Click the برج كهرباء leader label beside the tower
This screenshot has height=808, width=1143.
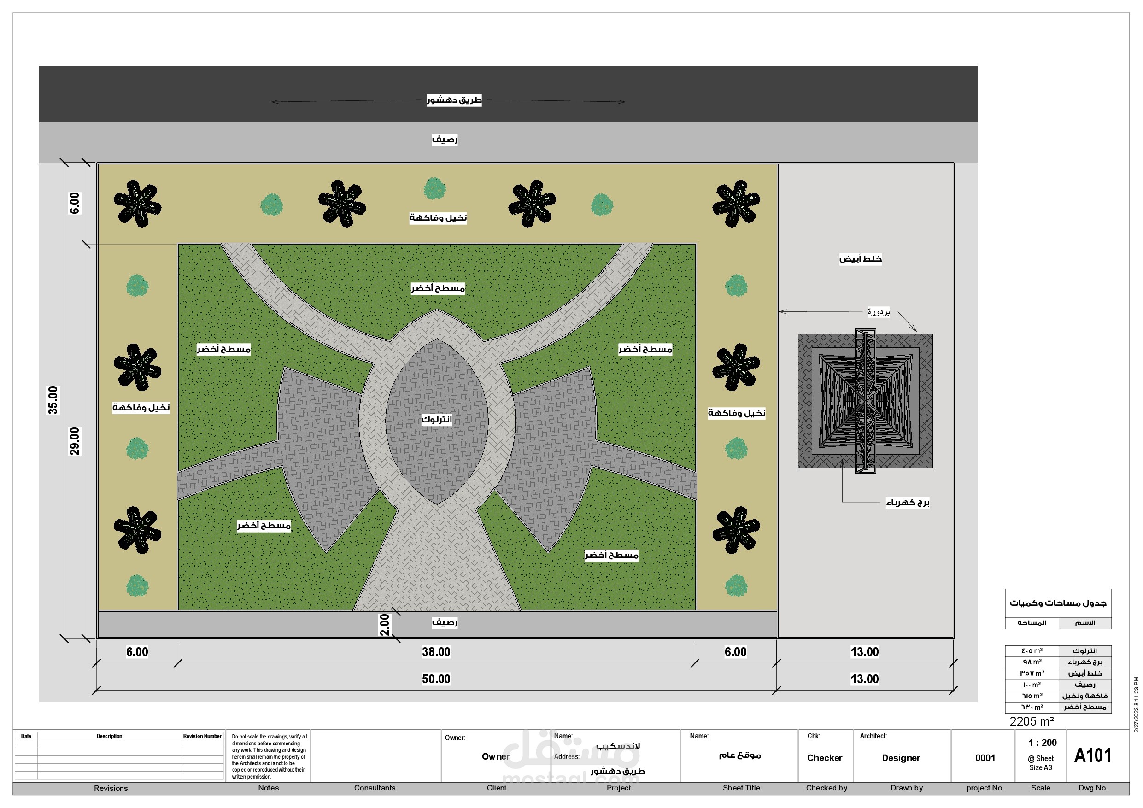click(908, 502)
